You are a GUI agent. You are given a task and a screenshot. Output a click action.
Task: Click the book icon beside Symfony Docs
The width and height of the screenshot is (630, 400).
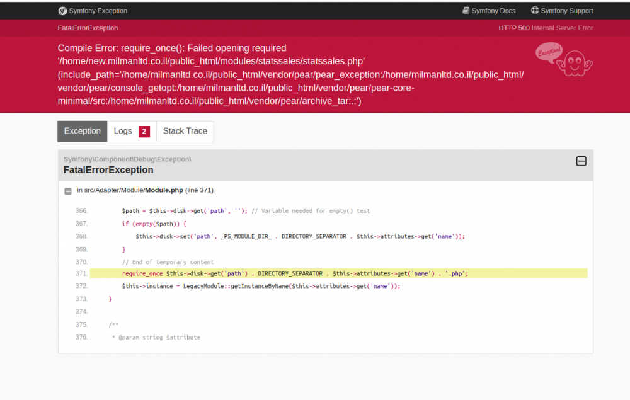[467, 11]
